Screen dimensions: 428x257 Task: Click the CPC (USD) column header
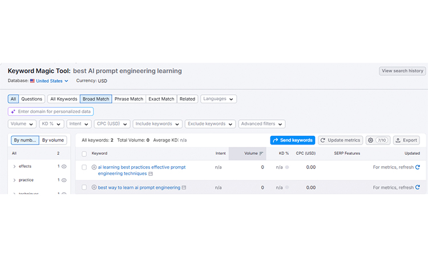pyautogui.click(x=306, y=154)
